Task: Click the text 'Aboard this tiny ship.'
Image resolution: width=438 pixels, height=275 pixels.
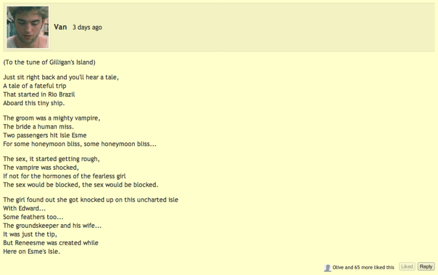Action: point(34,103)
